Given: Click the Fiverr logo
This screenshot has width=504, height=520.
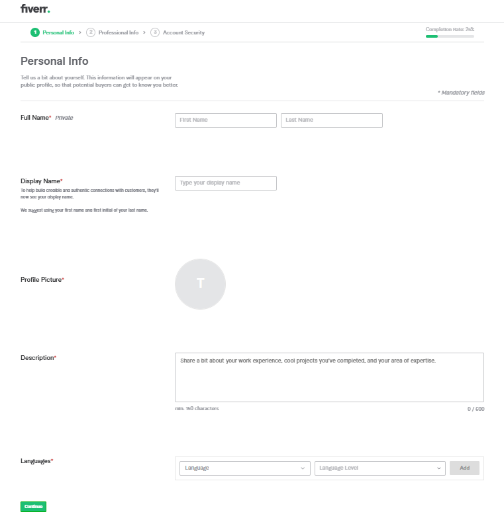Looking at the screenshot, I should [35, 9].
